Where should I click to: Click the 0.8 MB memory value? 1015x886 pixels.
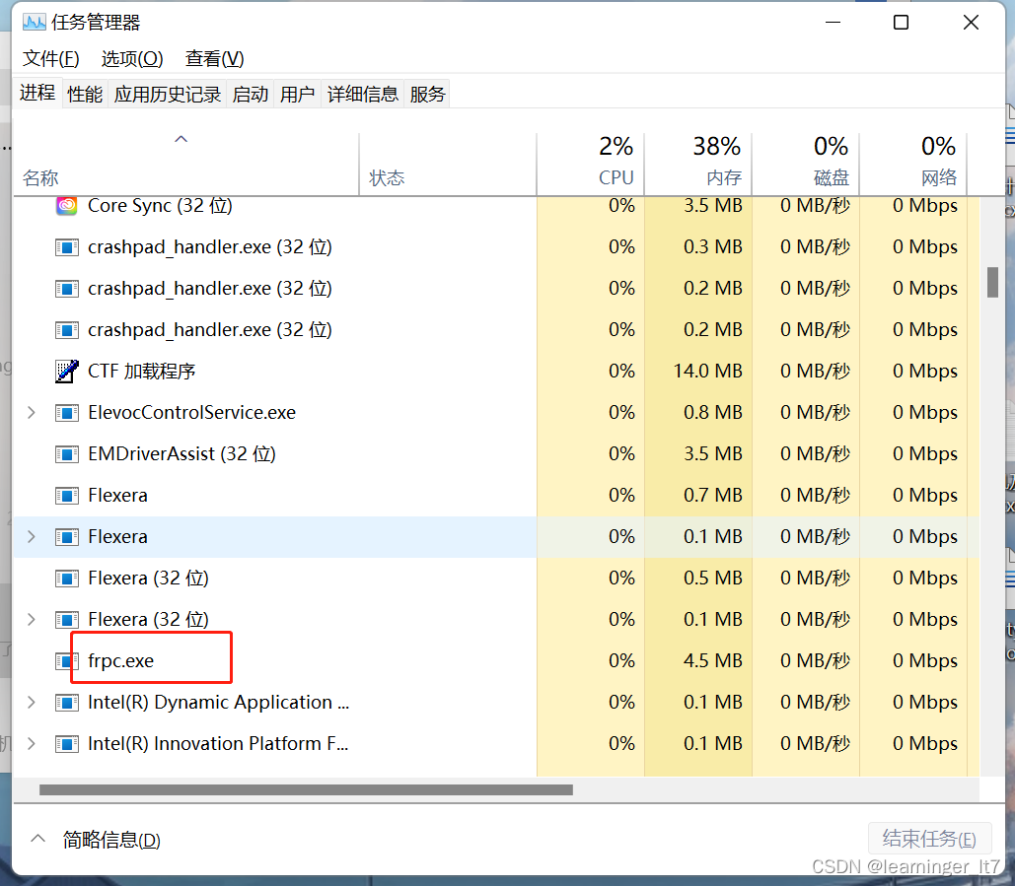(x=713, y=413)
